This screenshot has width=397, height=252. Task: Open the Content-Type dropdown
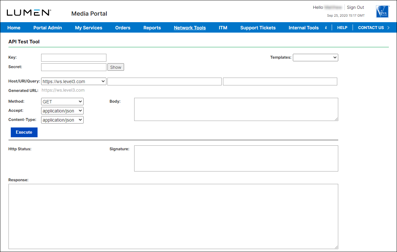pos(62,120)
